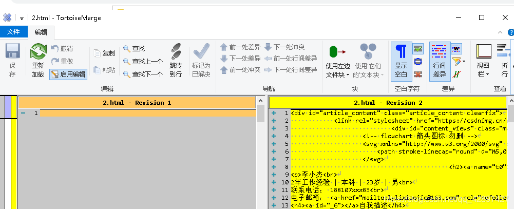Open quick access toolbar customize arrow
This screenshot has height=209, width=514.
click(22, 18)
